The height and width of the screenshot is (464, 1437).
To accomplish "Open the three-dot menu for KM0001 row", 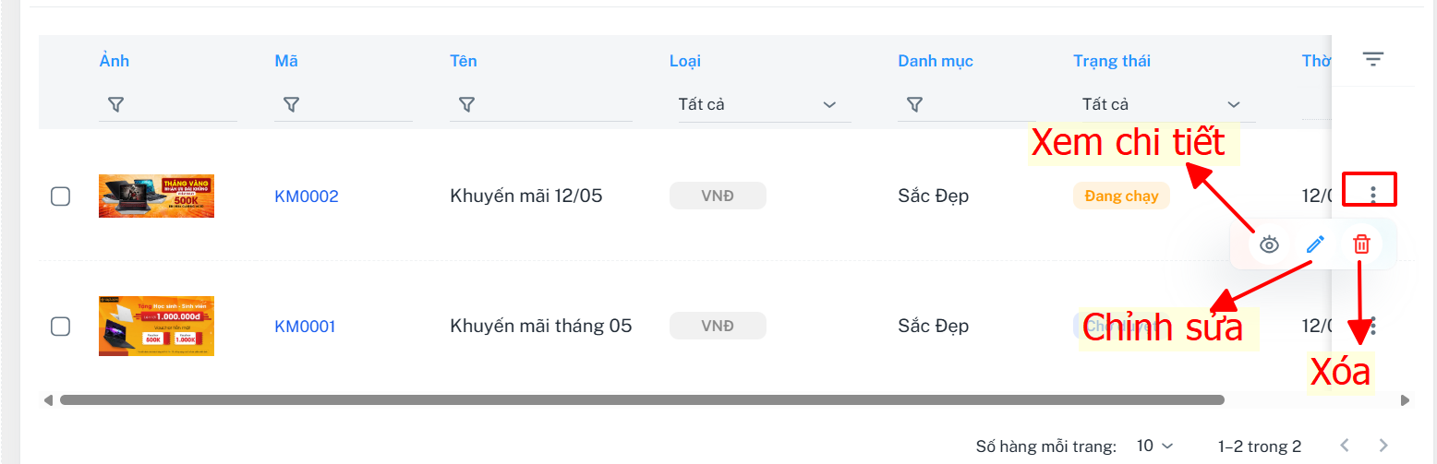I will coord(1373,326).
